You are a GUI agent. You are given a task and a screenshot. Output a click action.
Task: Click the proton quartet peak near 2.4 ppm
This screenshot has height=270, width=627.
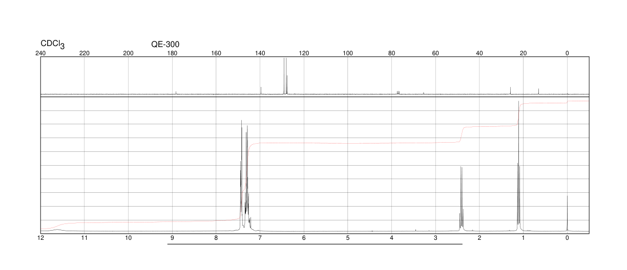[x=461, y=199]
